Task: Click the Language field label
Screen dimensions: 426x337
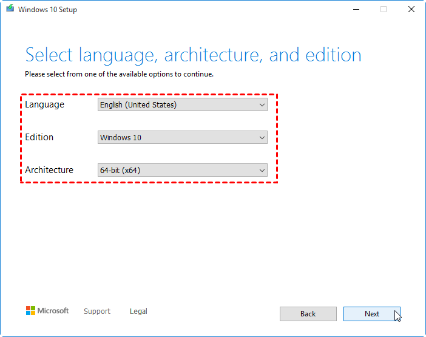Action: point(44,104)
